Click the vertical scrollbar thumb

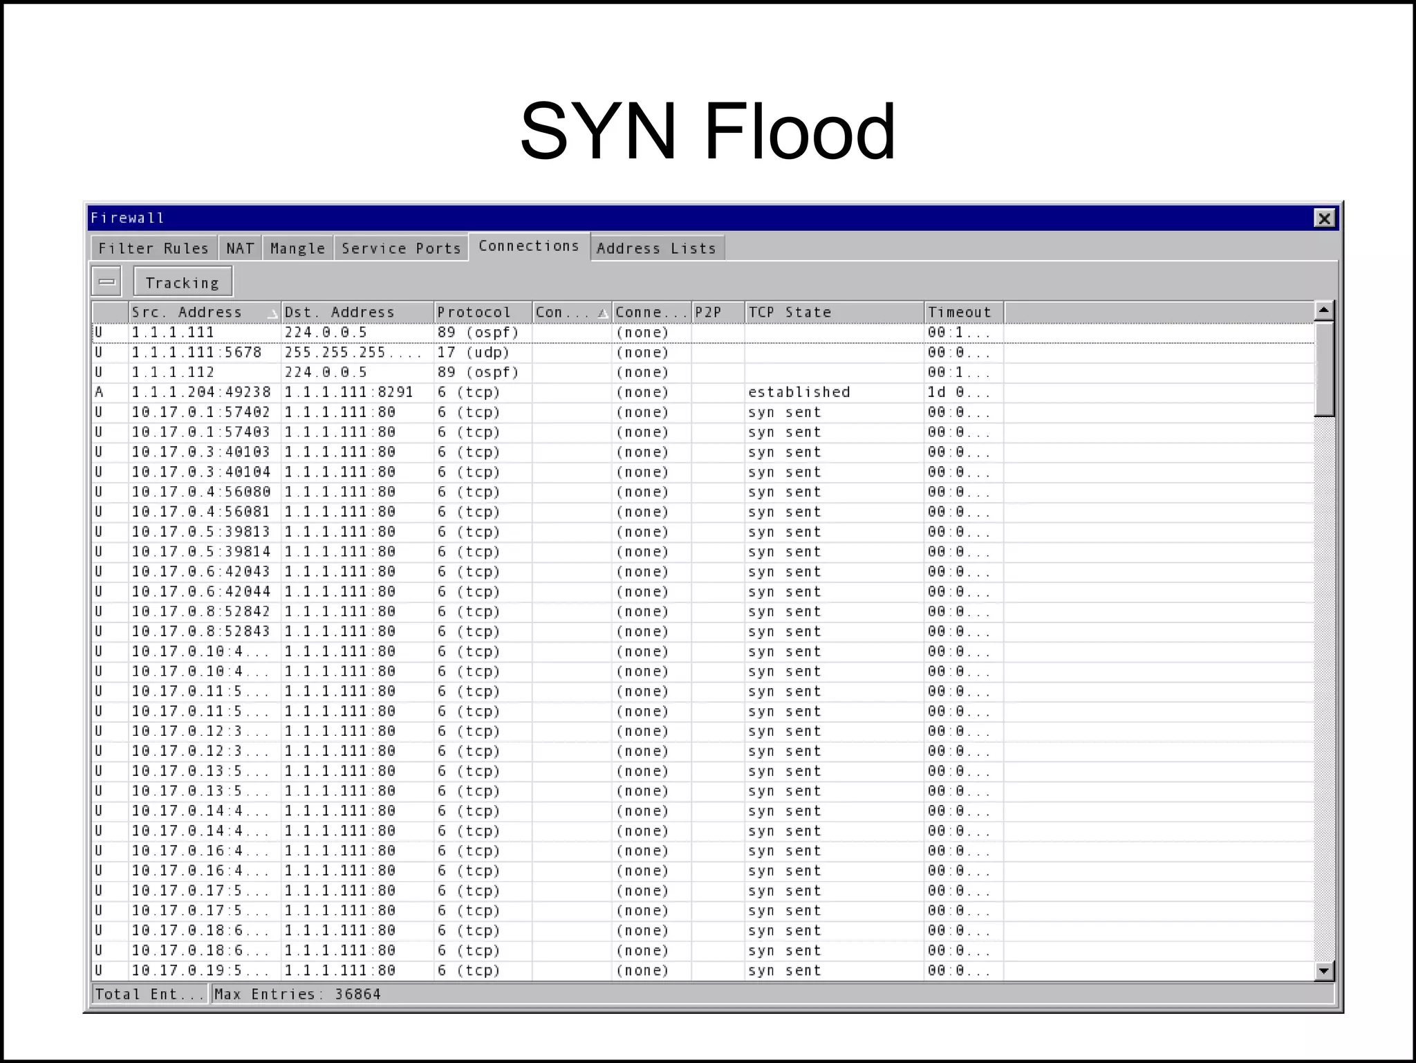tap(1323, 369)
